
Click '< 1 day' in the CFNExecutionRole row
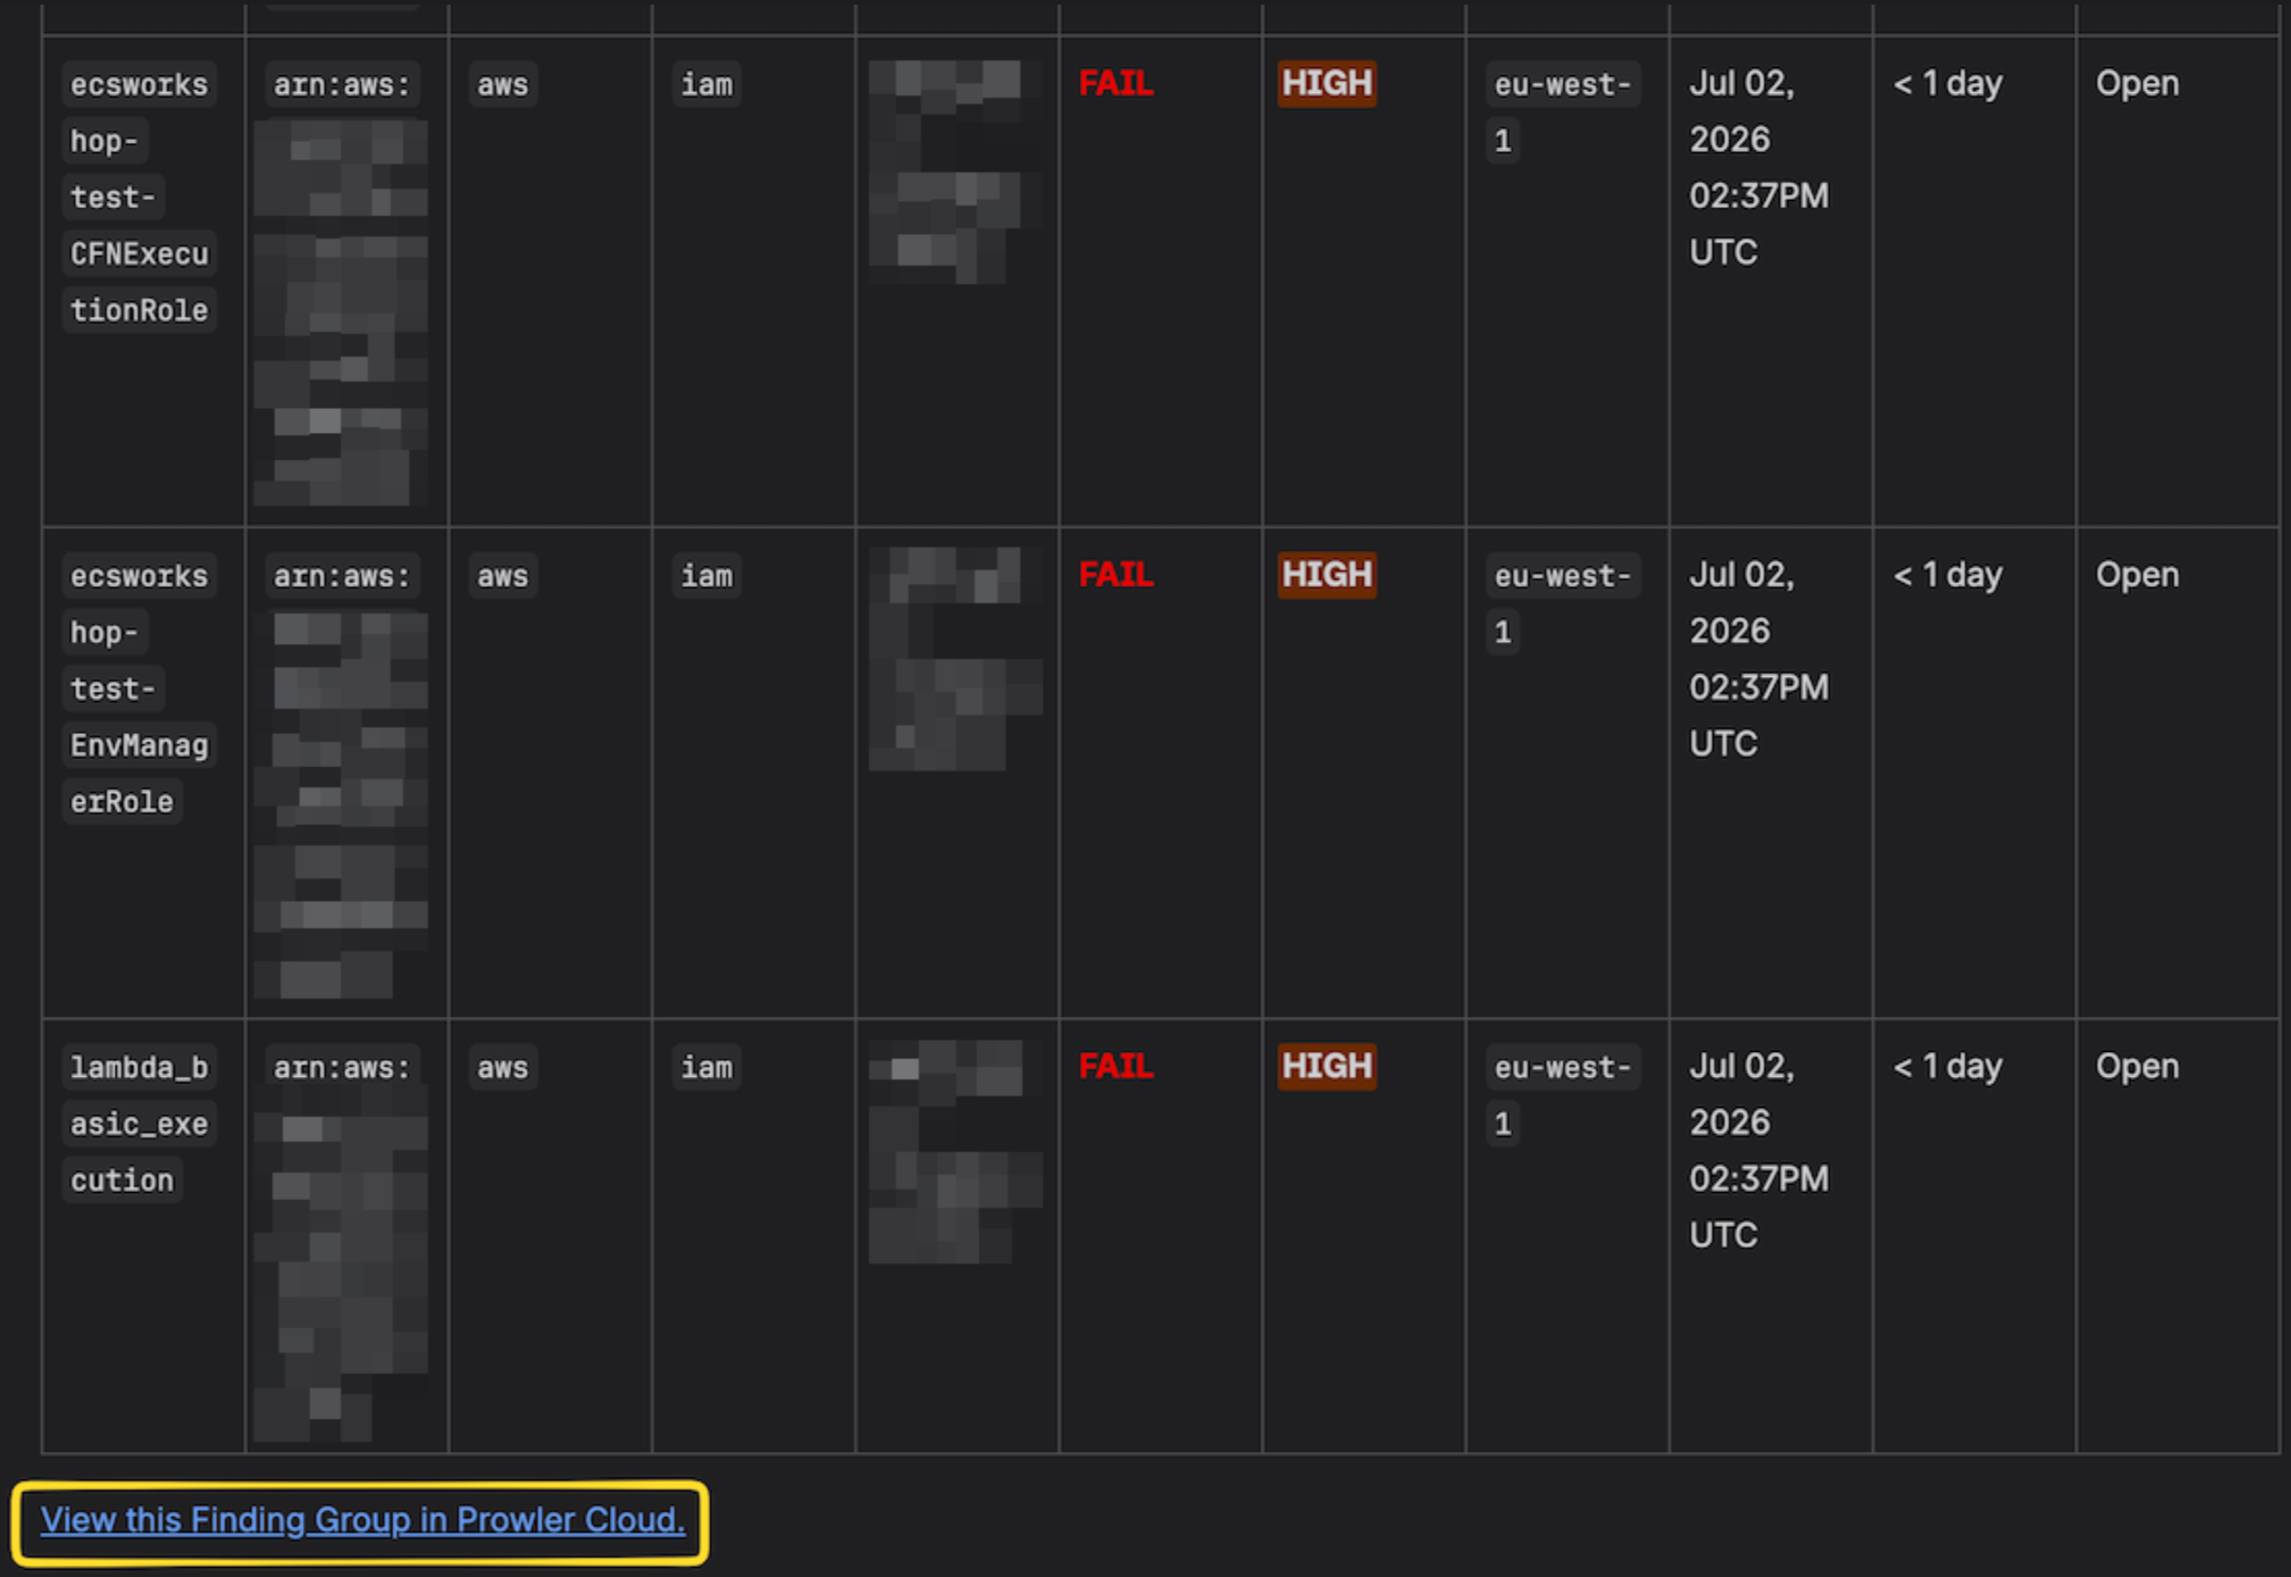coord(1948,84)
